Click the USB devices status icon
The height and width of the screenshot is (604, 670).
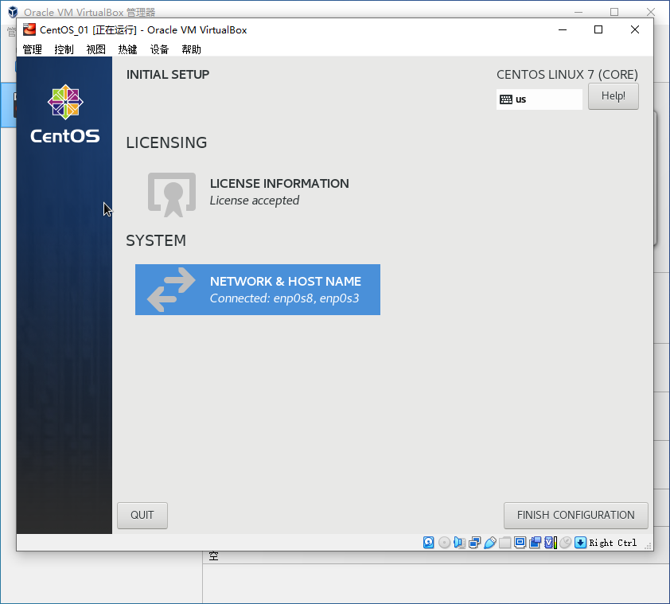point(490,543)
